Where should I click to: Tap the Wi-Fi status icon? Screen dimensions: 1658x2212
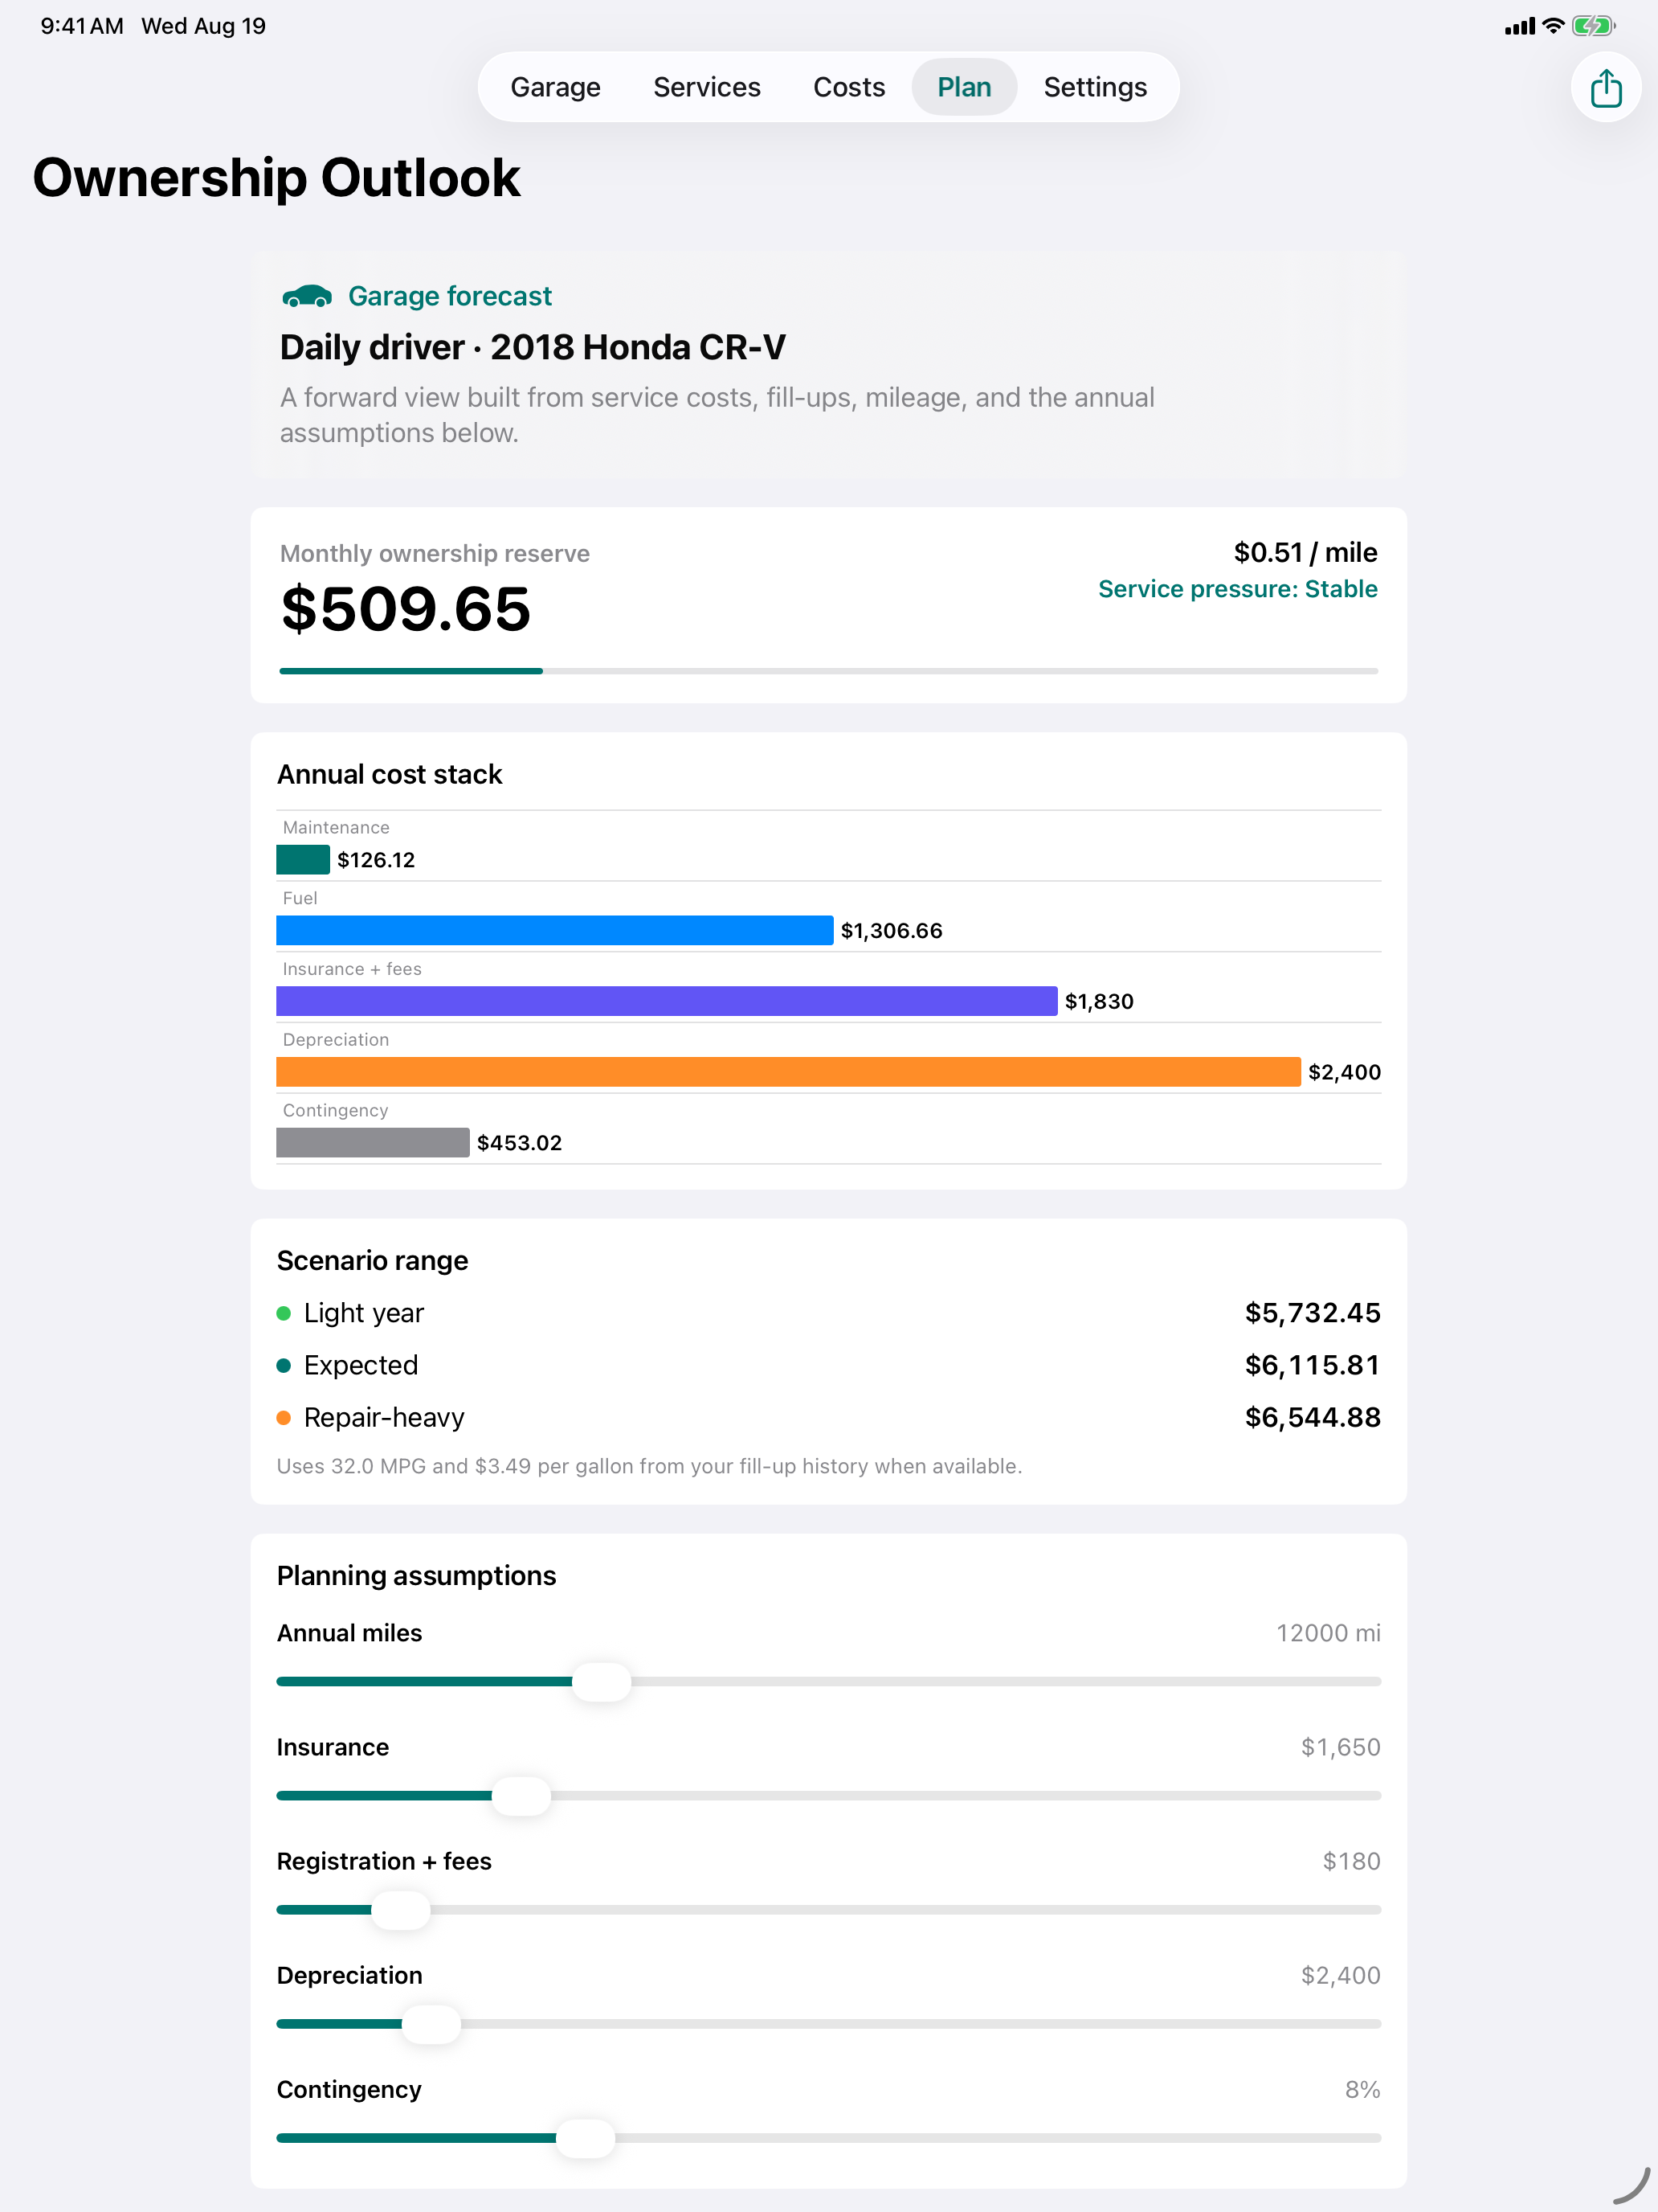1552,26
